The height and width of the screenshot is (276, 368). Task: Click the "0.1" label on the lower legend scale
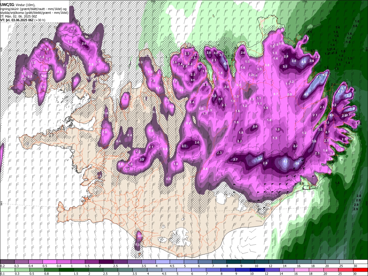click(x=2, y=274)
